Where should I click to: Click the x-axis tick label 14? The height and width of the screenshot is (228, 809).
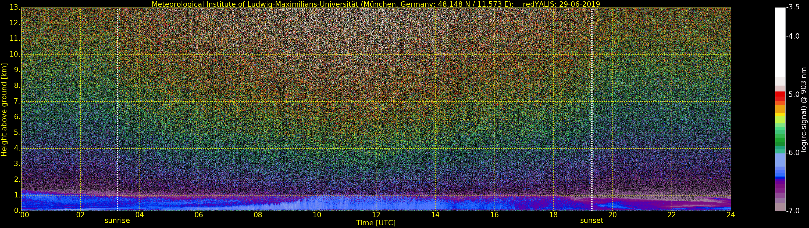click(435, 215)
